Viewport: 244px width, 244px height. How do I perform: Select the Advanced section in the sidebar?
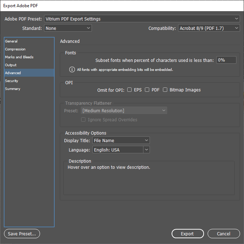[x=29, y=73]
